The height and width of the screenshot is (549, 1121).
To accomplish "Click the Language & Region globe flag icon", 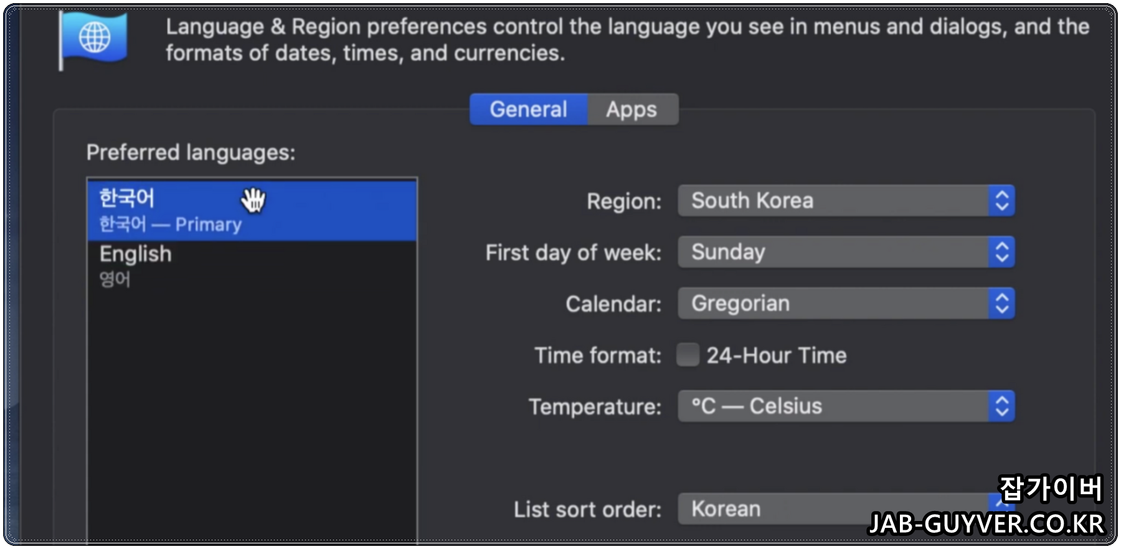I will (x=93, y=40).
